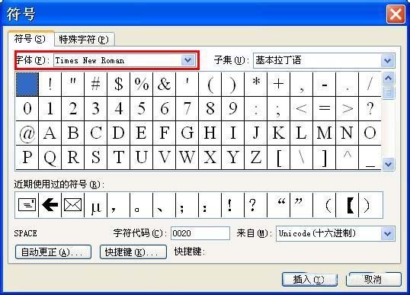Select the ideographic comma 、 recent symbol

pos(164,205)
